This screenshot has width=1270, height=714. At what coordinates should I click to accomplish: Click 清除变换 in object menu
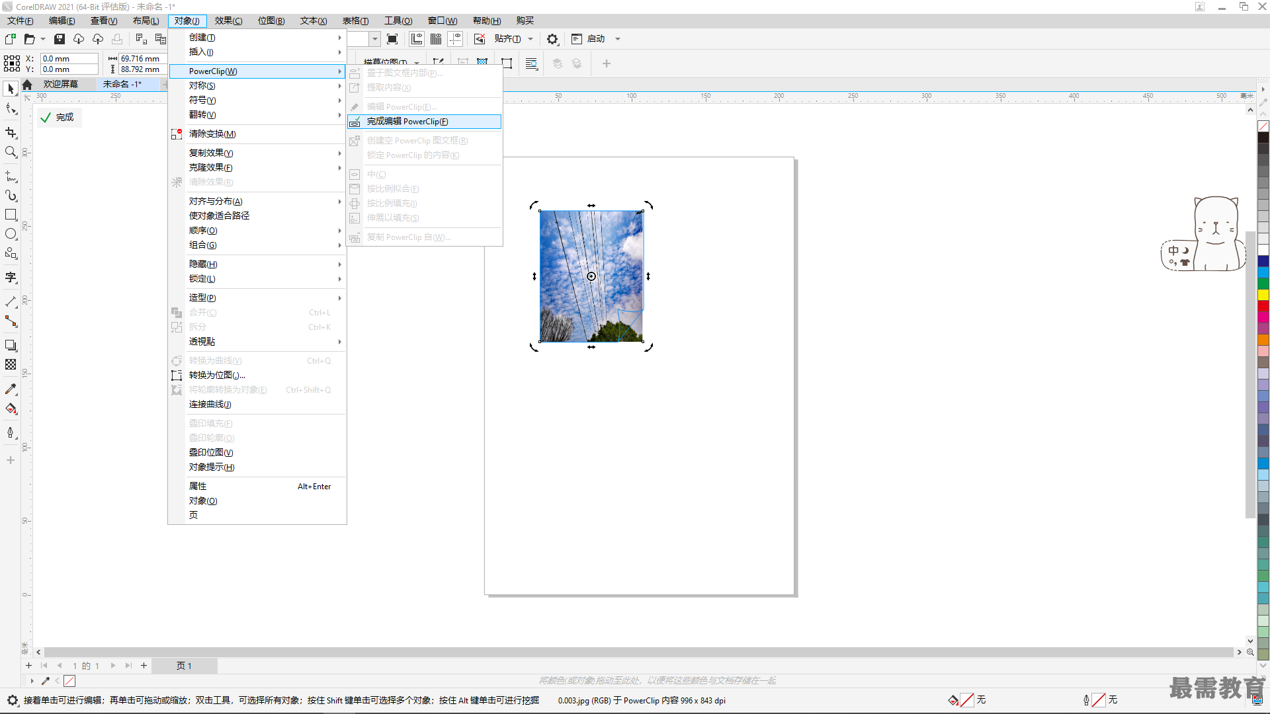point(258,134)
